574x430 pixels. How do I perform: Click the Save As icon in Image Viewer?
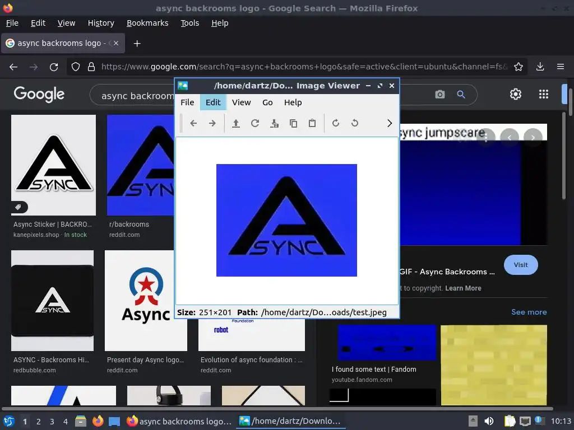pyautogui.click(x=274, y=123)
